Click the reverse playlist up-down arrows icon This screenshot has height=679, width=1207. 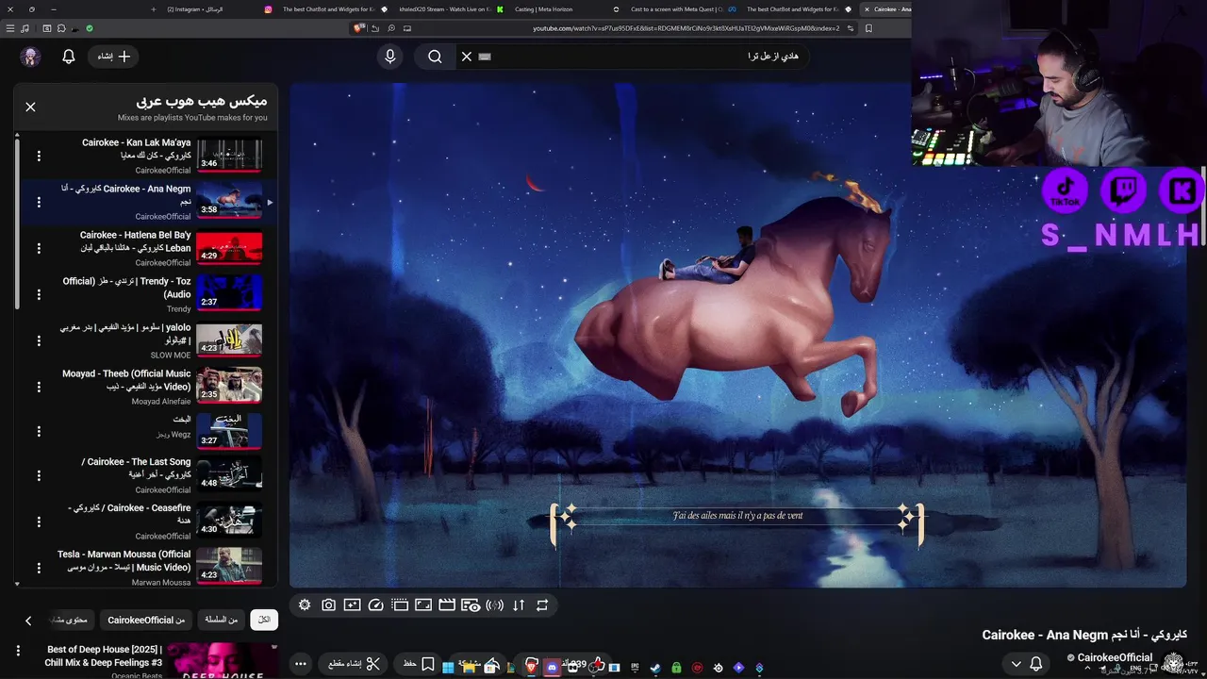(519, 605)
